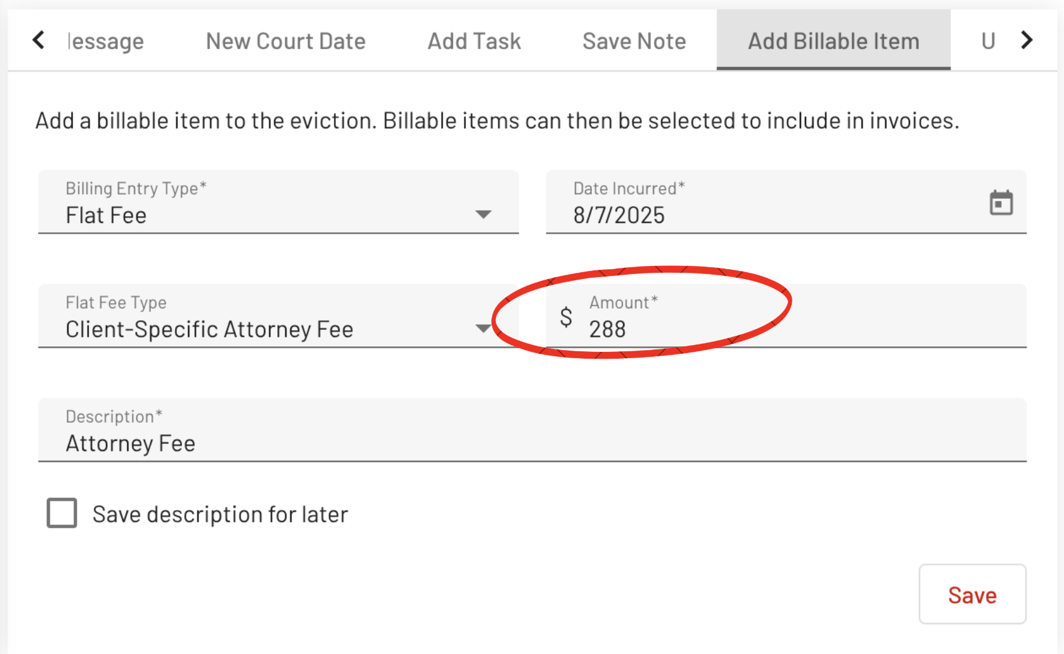Click the Date Incurred value 8/7/2025

click(619, 215)
